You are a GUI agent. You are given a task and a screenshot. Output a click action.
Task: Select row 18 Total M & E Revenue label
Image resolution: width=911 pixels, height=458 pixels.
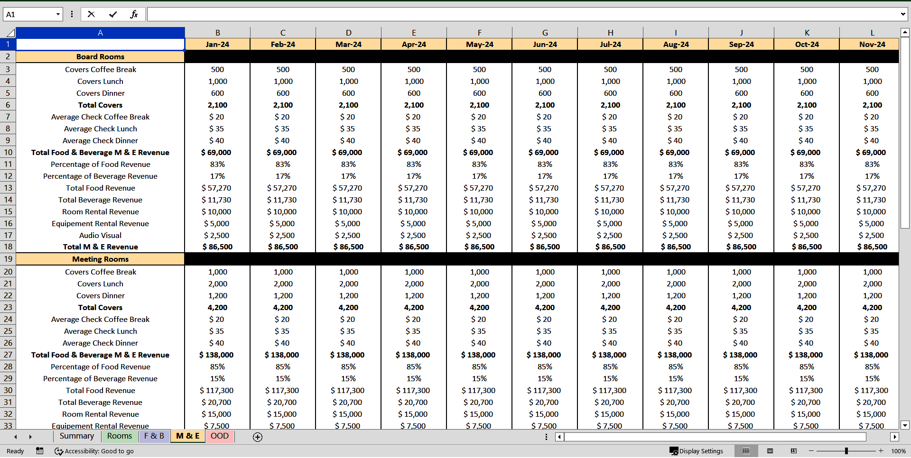[100, 247]
